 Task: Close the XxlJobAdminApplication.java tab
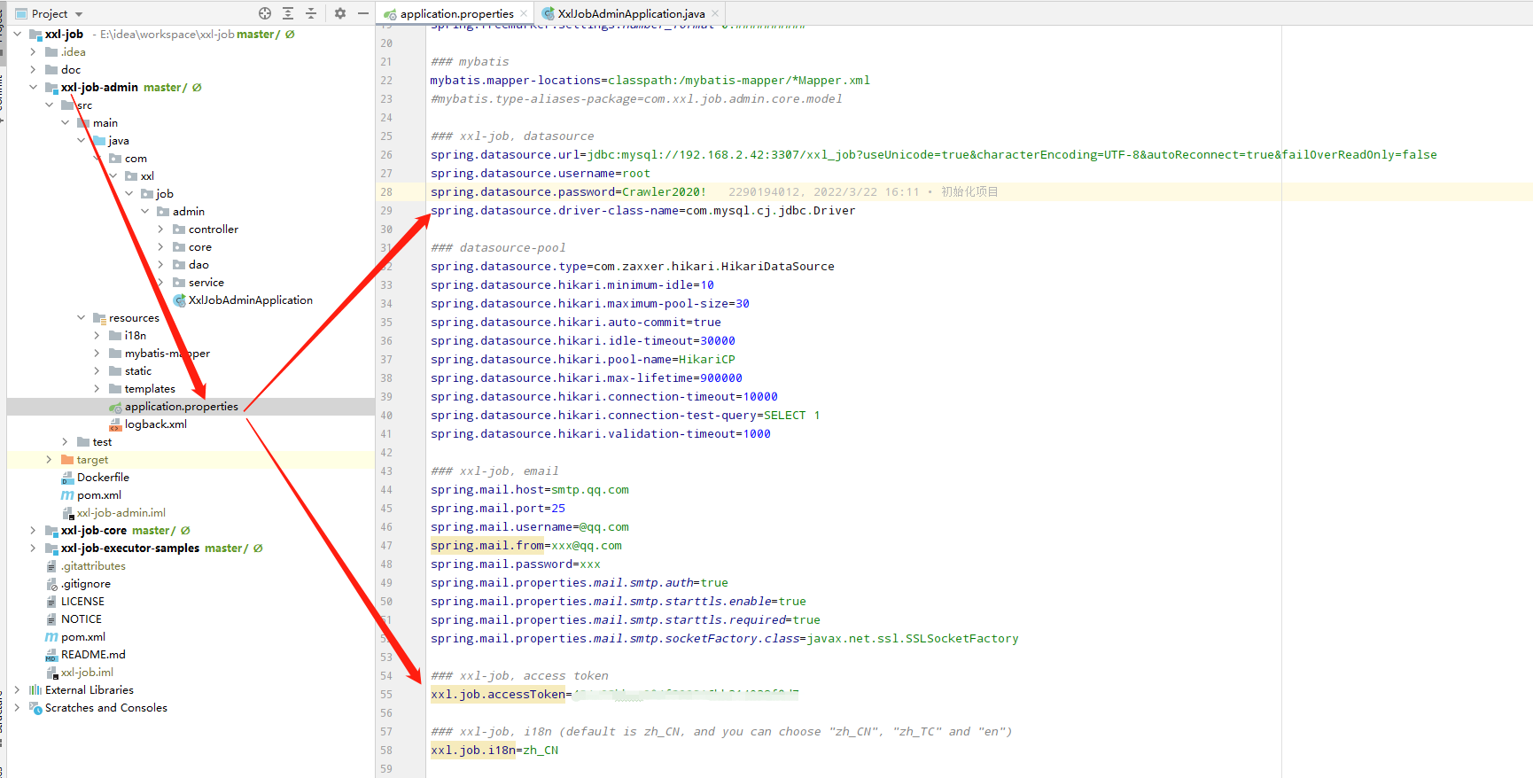coord(715,13)
